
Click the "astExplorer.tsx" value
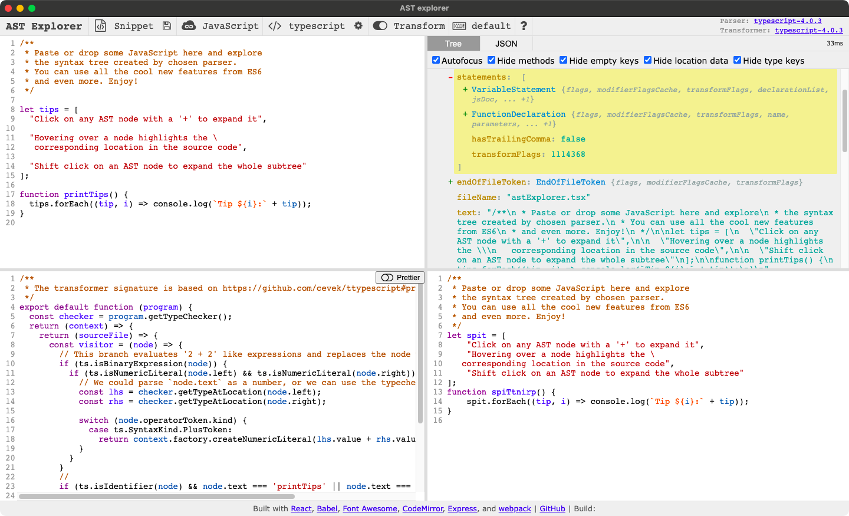548,198
